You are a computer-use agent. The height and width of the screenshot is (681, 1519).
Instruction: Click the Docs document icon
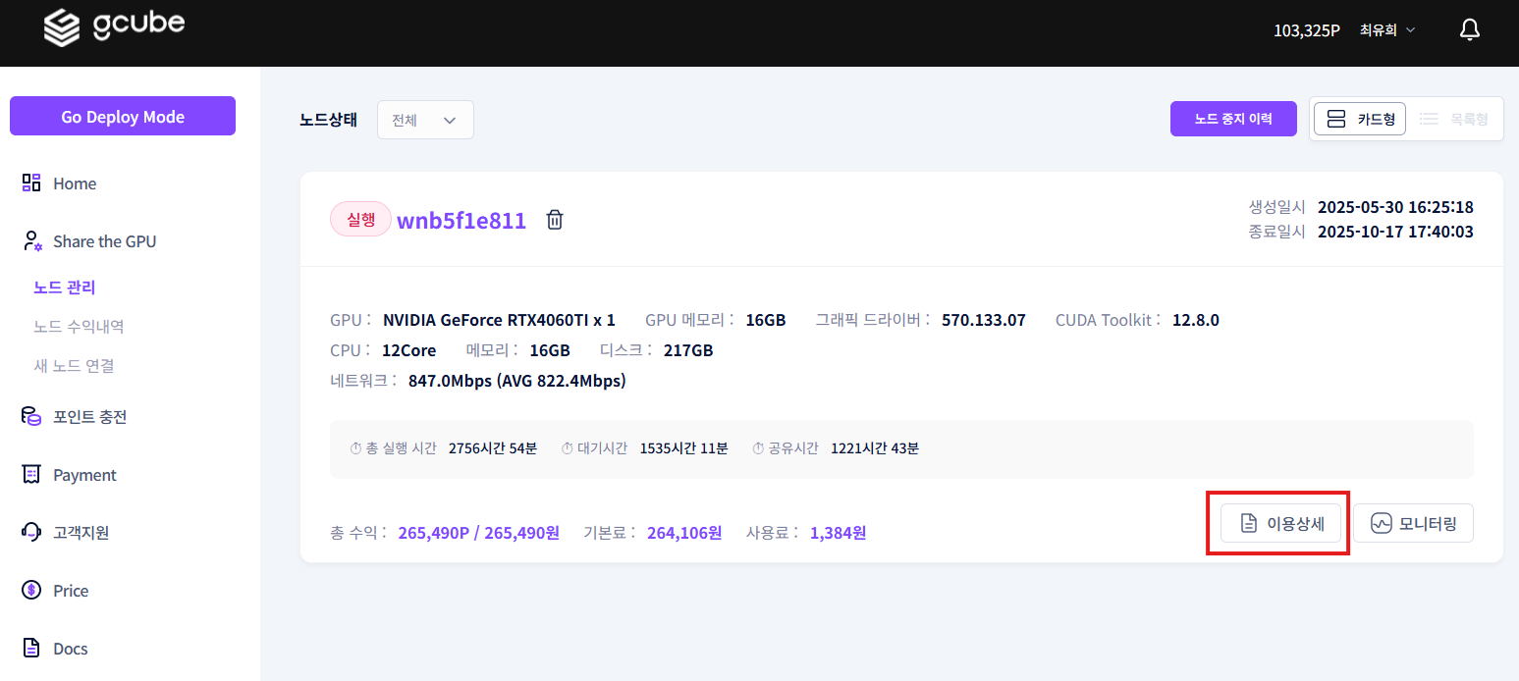point(31,648)
